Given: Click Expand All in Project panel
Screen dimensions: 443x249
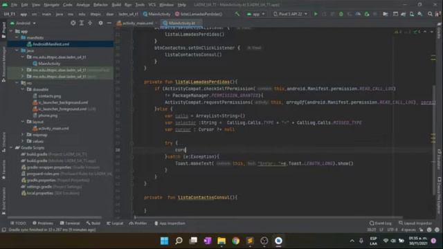Looking at the screenshot, I should [x=82, y=23].
